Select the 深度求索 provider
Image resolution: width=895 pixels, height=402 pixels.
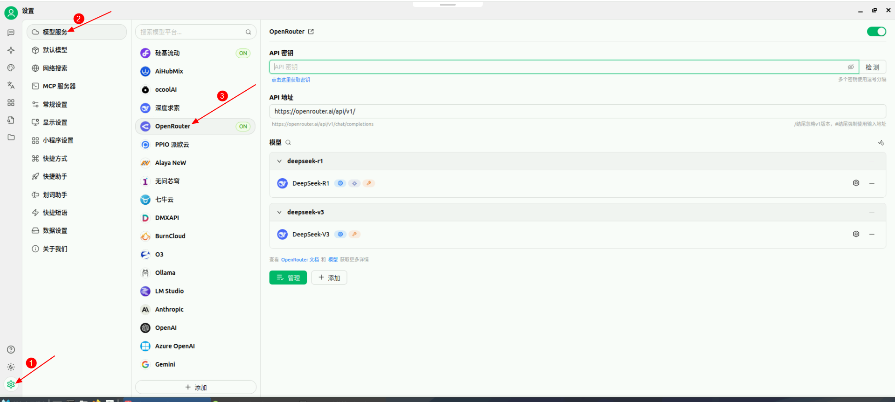point(195,108)
